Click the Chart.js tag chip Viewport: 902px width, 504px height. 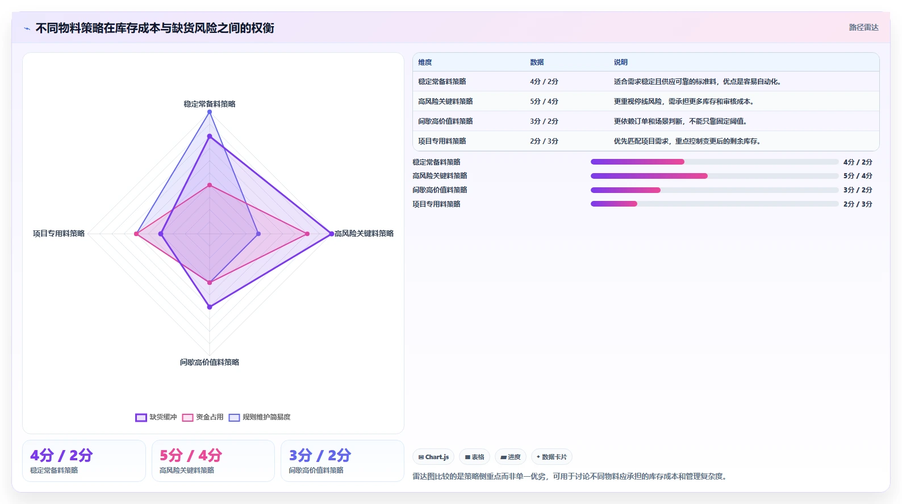(433, 457)
